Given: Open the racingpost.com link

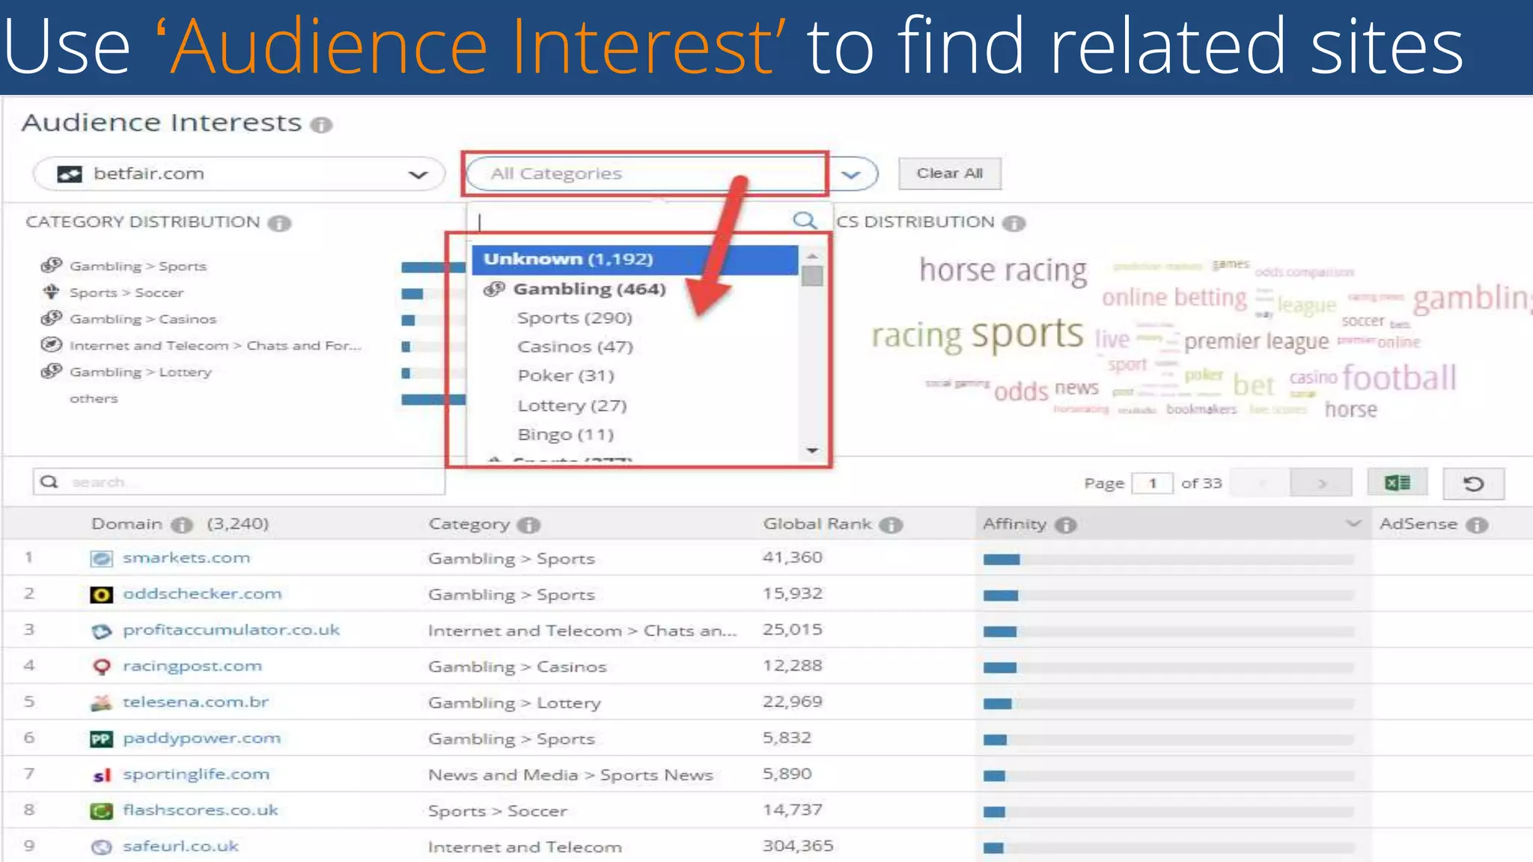Looking at the screenshot, I should (192, 667).
